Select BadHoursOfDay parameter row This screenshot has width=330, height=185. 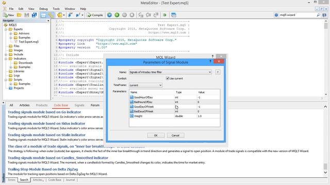click(x=175, y=102)
